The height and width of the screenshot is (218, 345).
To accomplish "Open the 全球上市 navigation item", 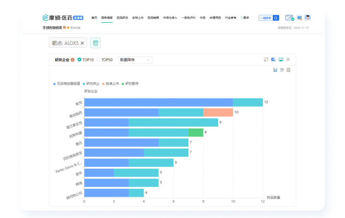I will pos(138,18).
